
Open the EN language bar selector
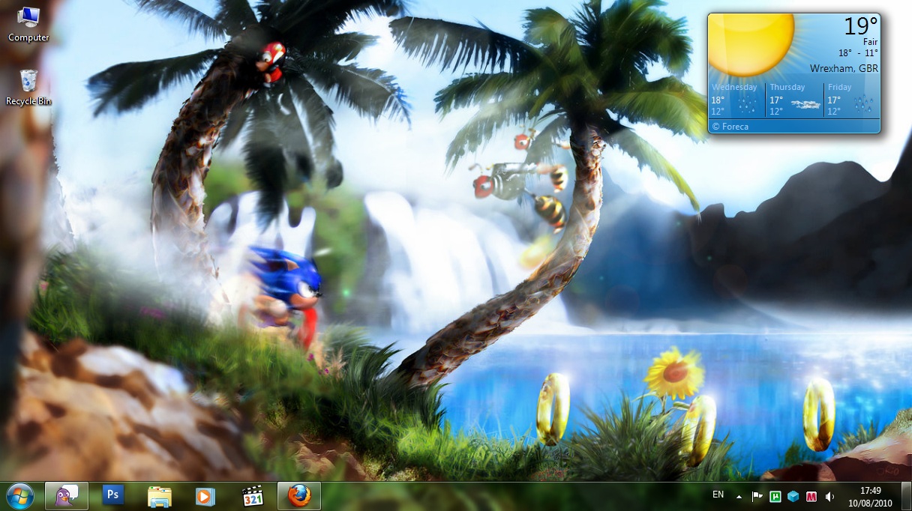tap(718, 495)
